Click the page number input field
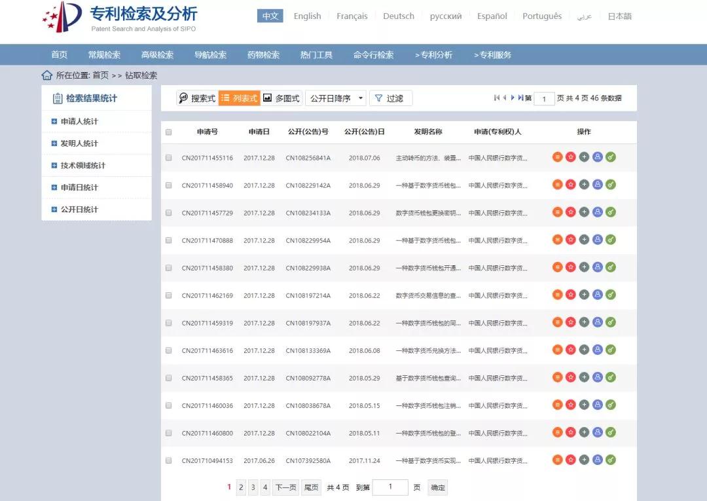Screen dimensions: 707x501 click(390, 487)
